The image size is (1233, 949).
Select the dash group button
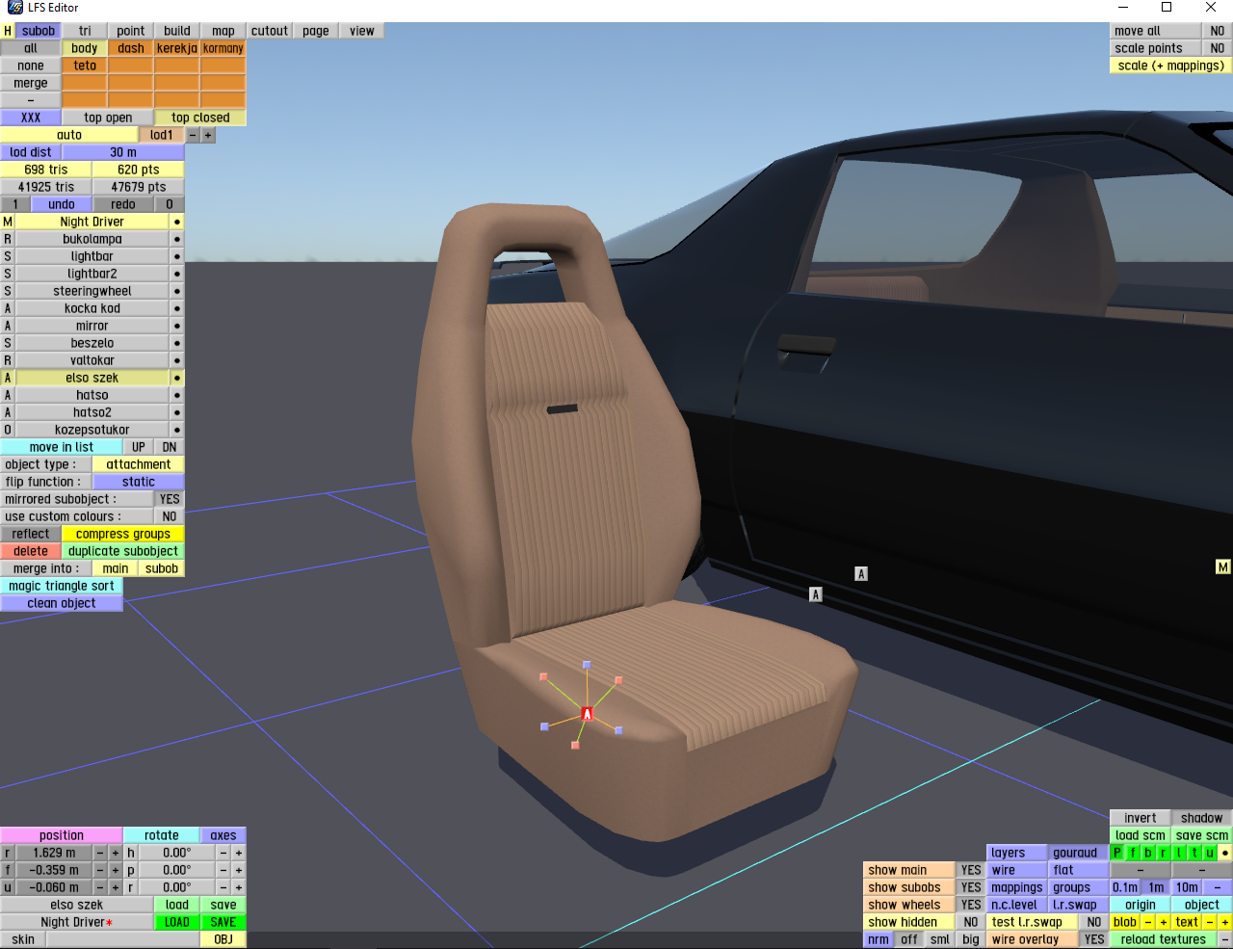tap(131, 48)
